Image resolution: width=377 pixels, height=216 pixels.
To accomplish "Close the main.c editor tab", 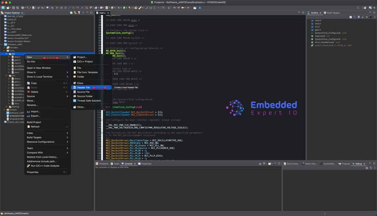I will point(108,13).
